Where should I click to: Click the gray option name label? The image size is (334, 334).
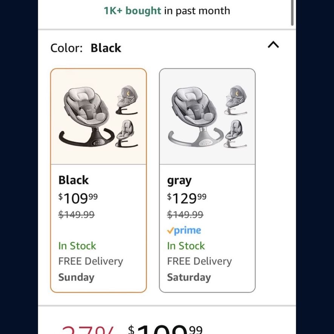coord(179,181)
